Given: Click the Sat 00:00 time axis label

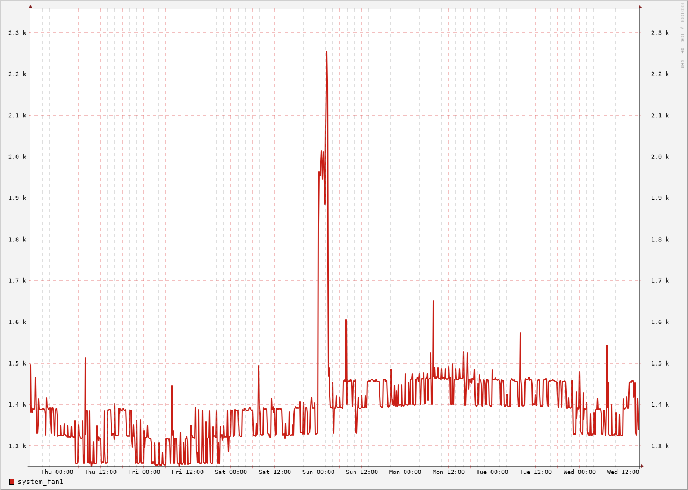Looking at the screenshot, I should pyautogui.click(x=231, y=472).
